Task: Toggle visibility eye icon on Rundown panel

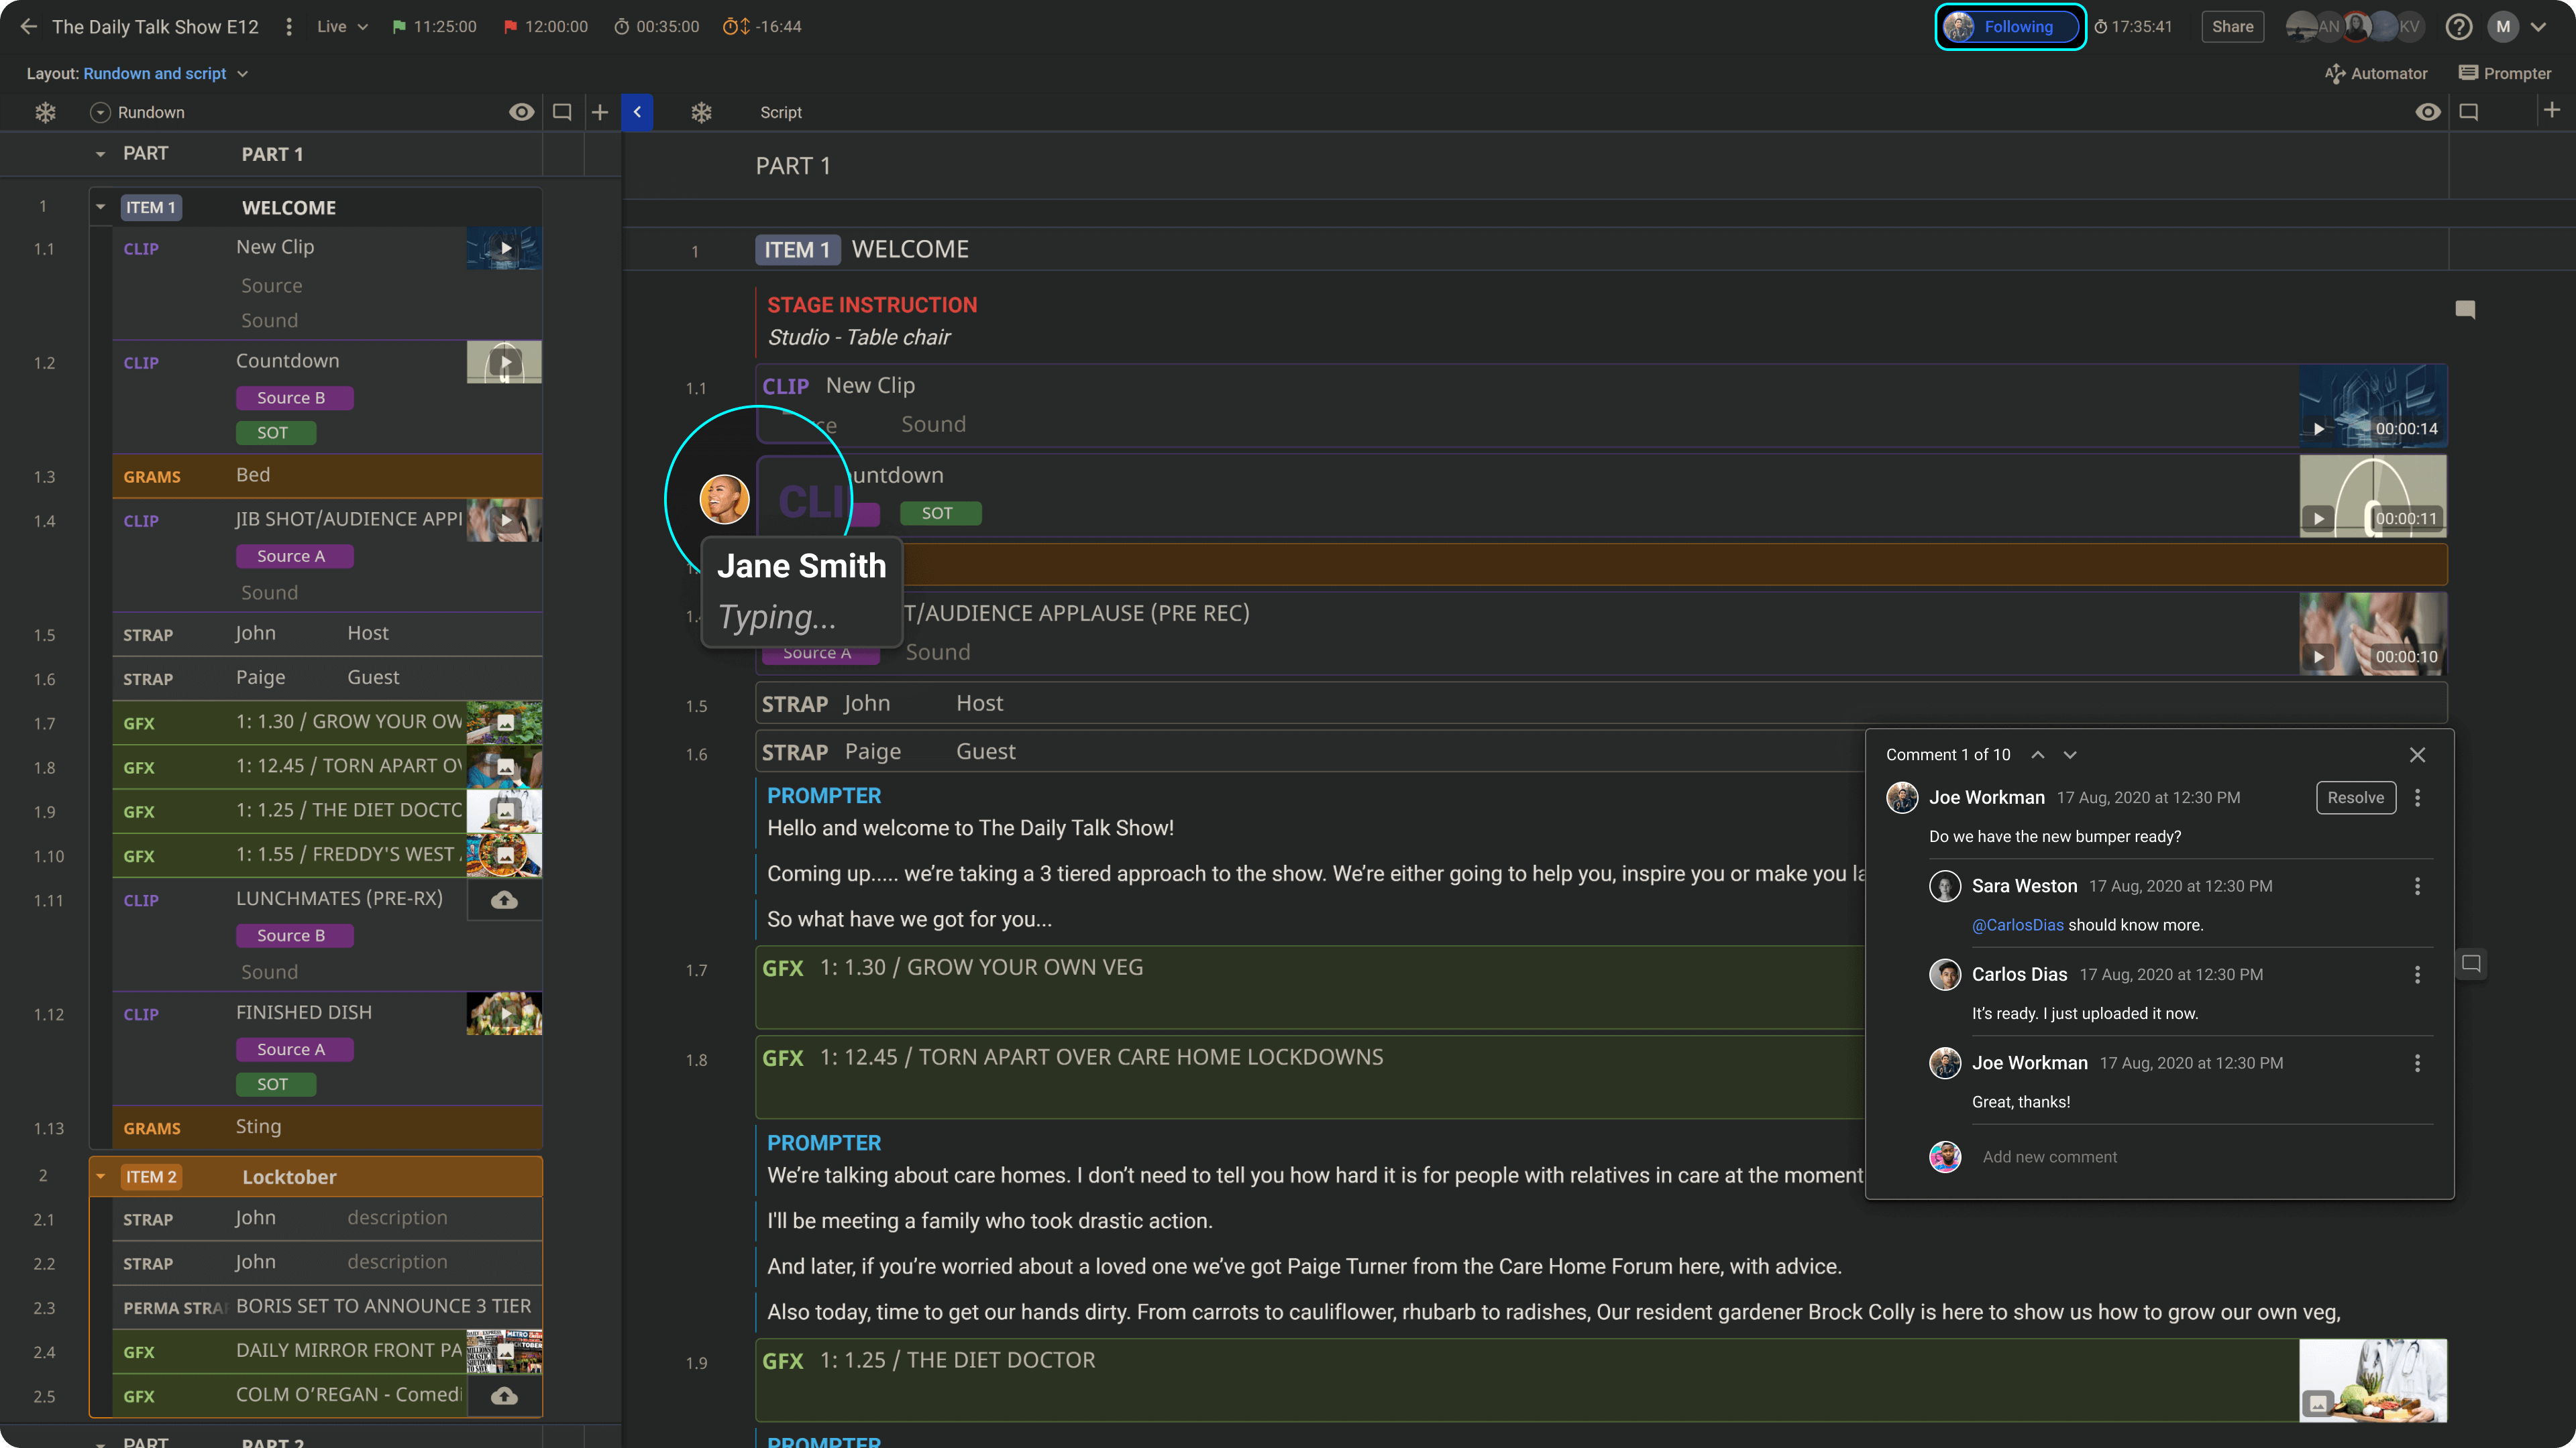Action: [x=522, y=111]
